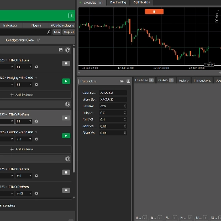Switch to the Plugins tab
221x221 pixels.
coord(36,25)
